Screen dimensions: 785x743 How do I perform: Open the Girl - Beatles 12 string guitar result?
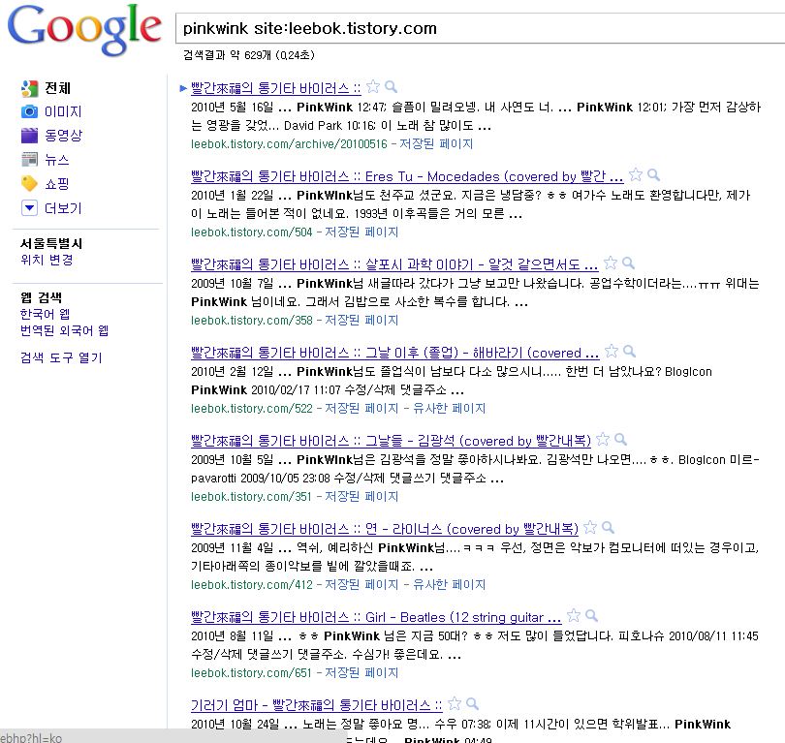pos(376,616)
